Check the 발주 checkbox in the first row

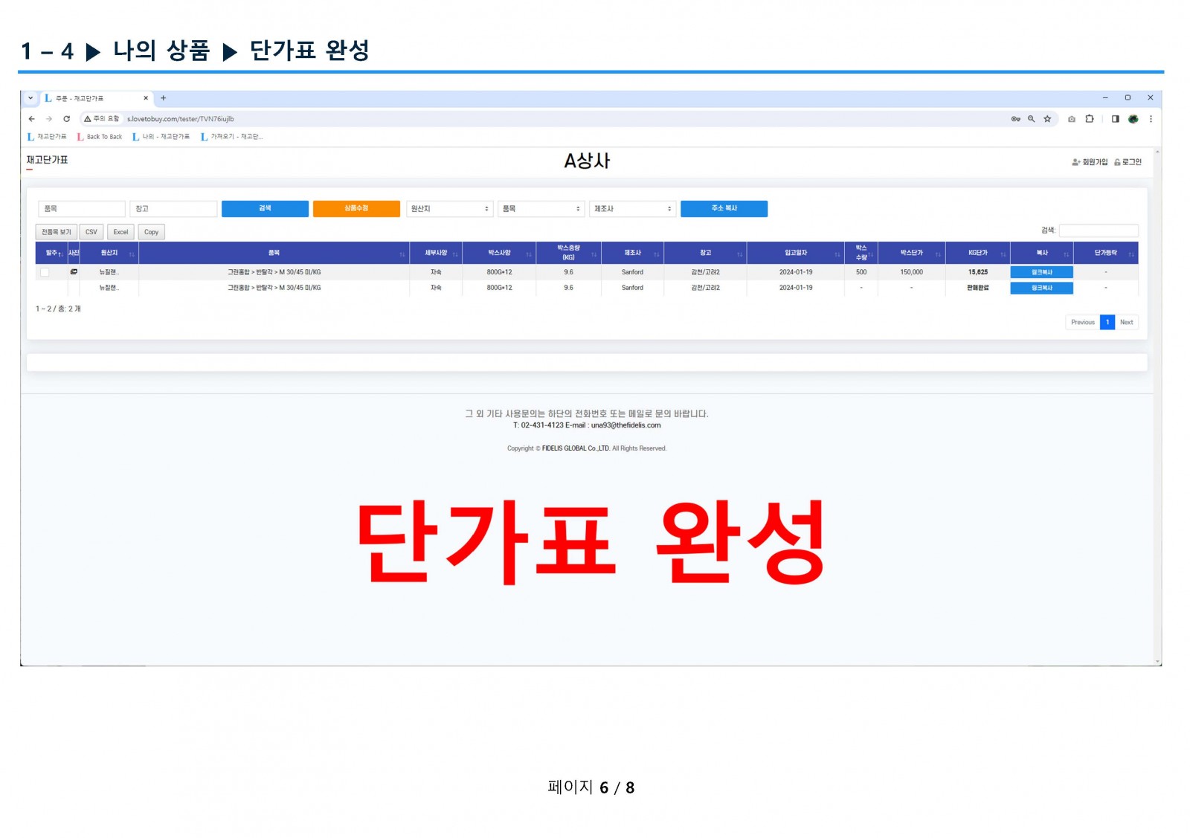click(x=45, y=272)
